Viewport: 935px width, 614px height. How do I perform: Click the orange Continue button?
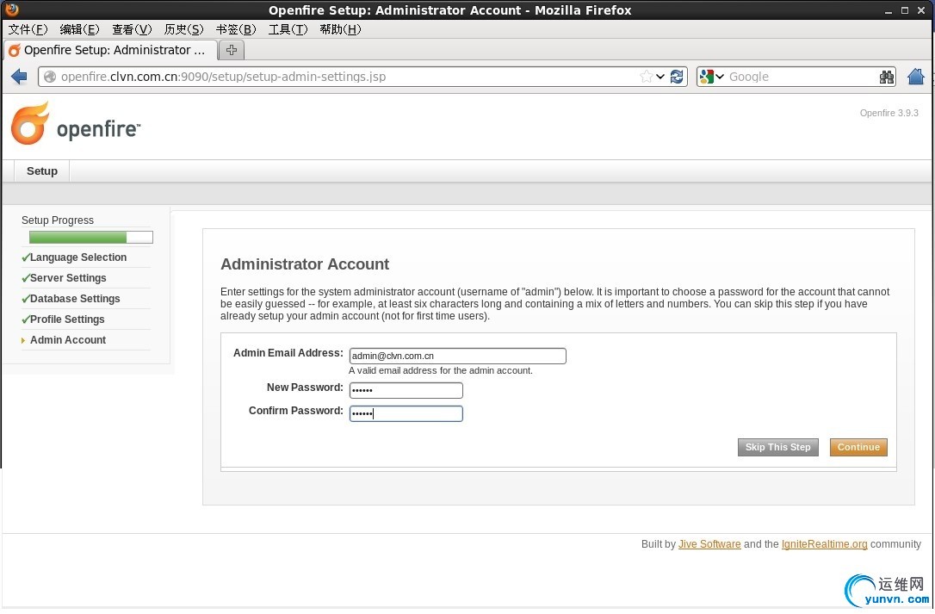click(858, 448)
